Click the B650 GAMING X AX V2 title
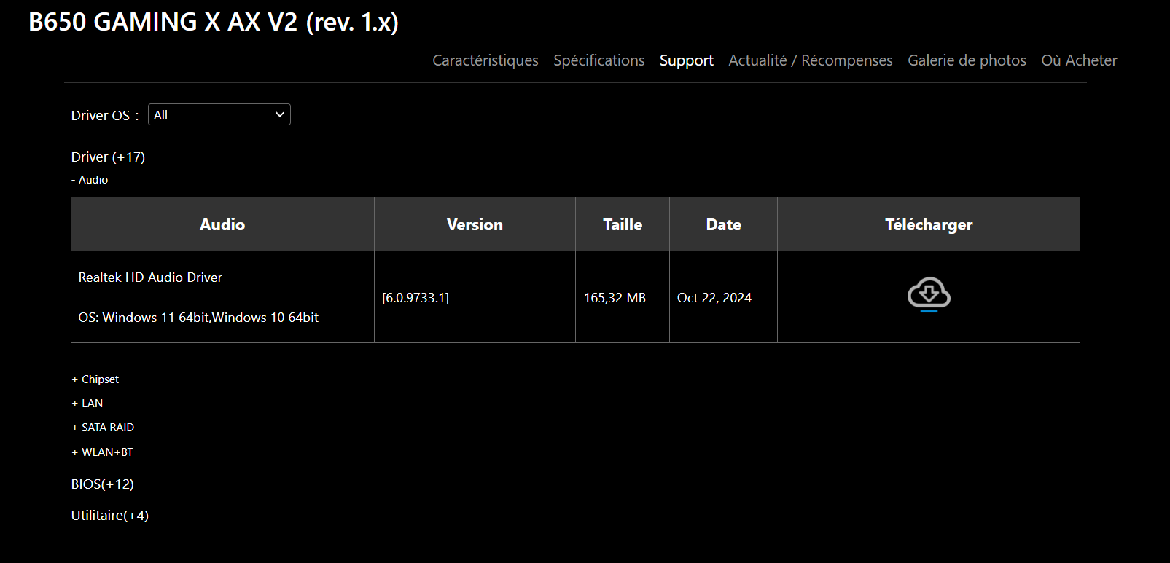Image resolution: width=1170 pixels, height=563 pixels. click(214, 23)
